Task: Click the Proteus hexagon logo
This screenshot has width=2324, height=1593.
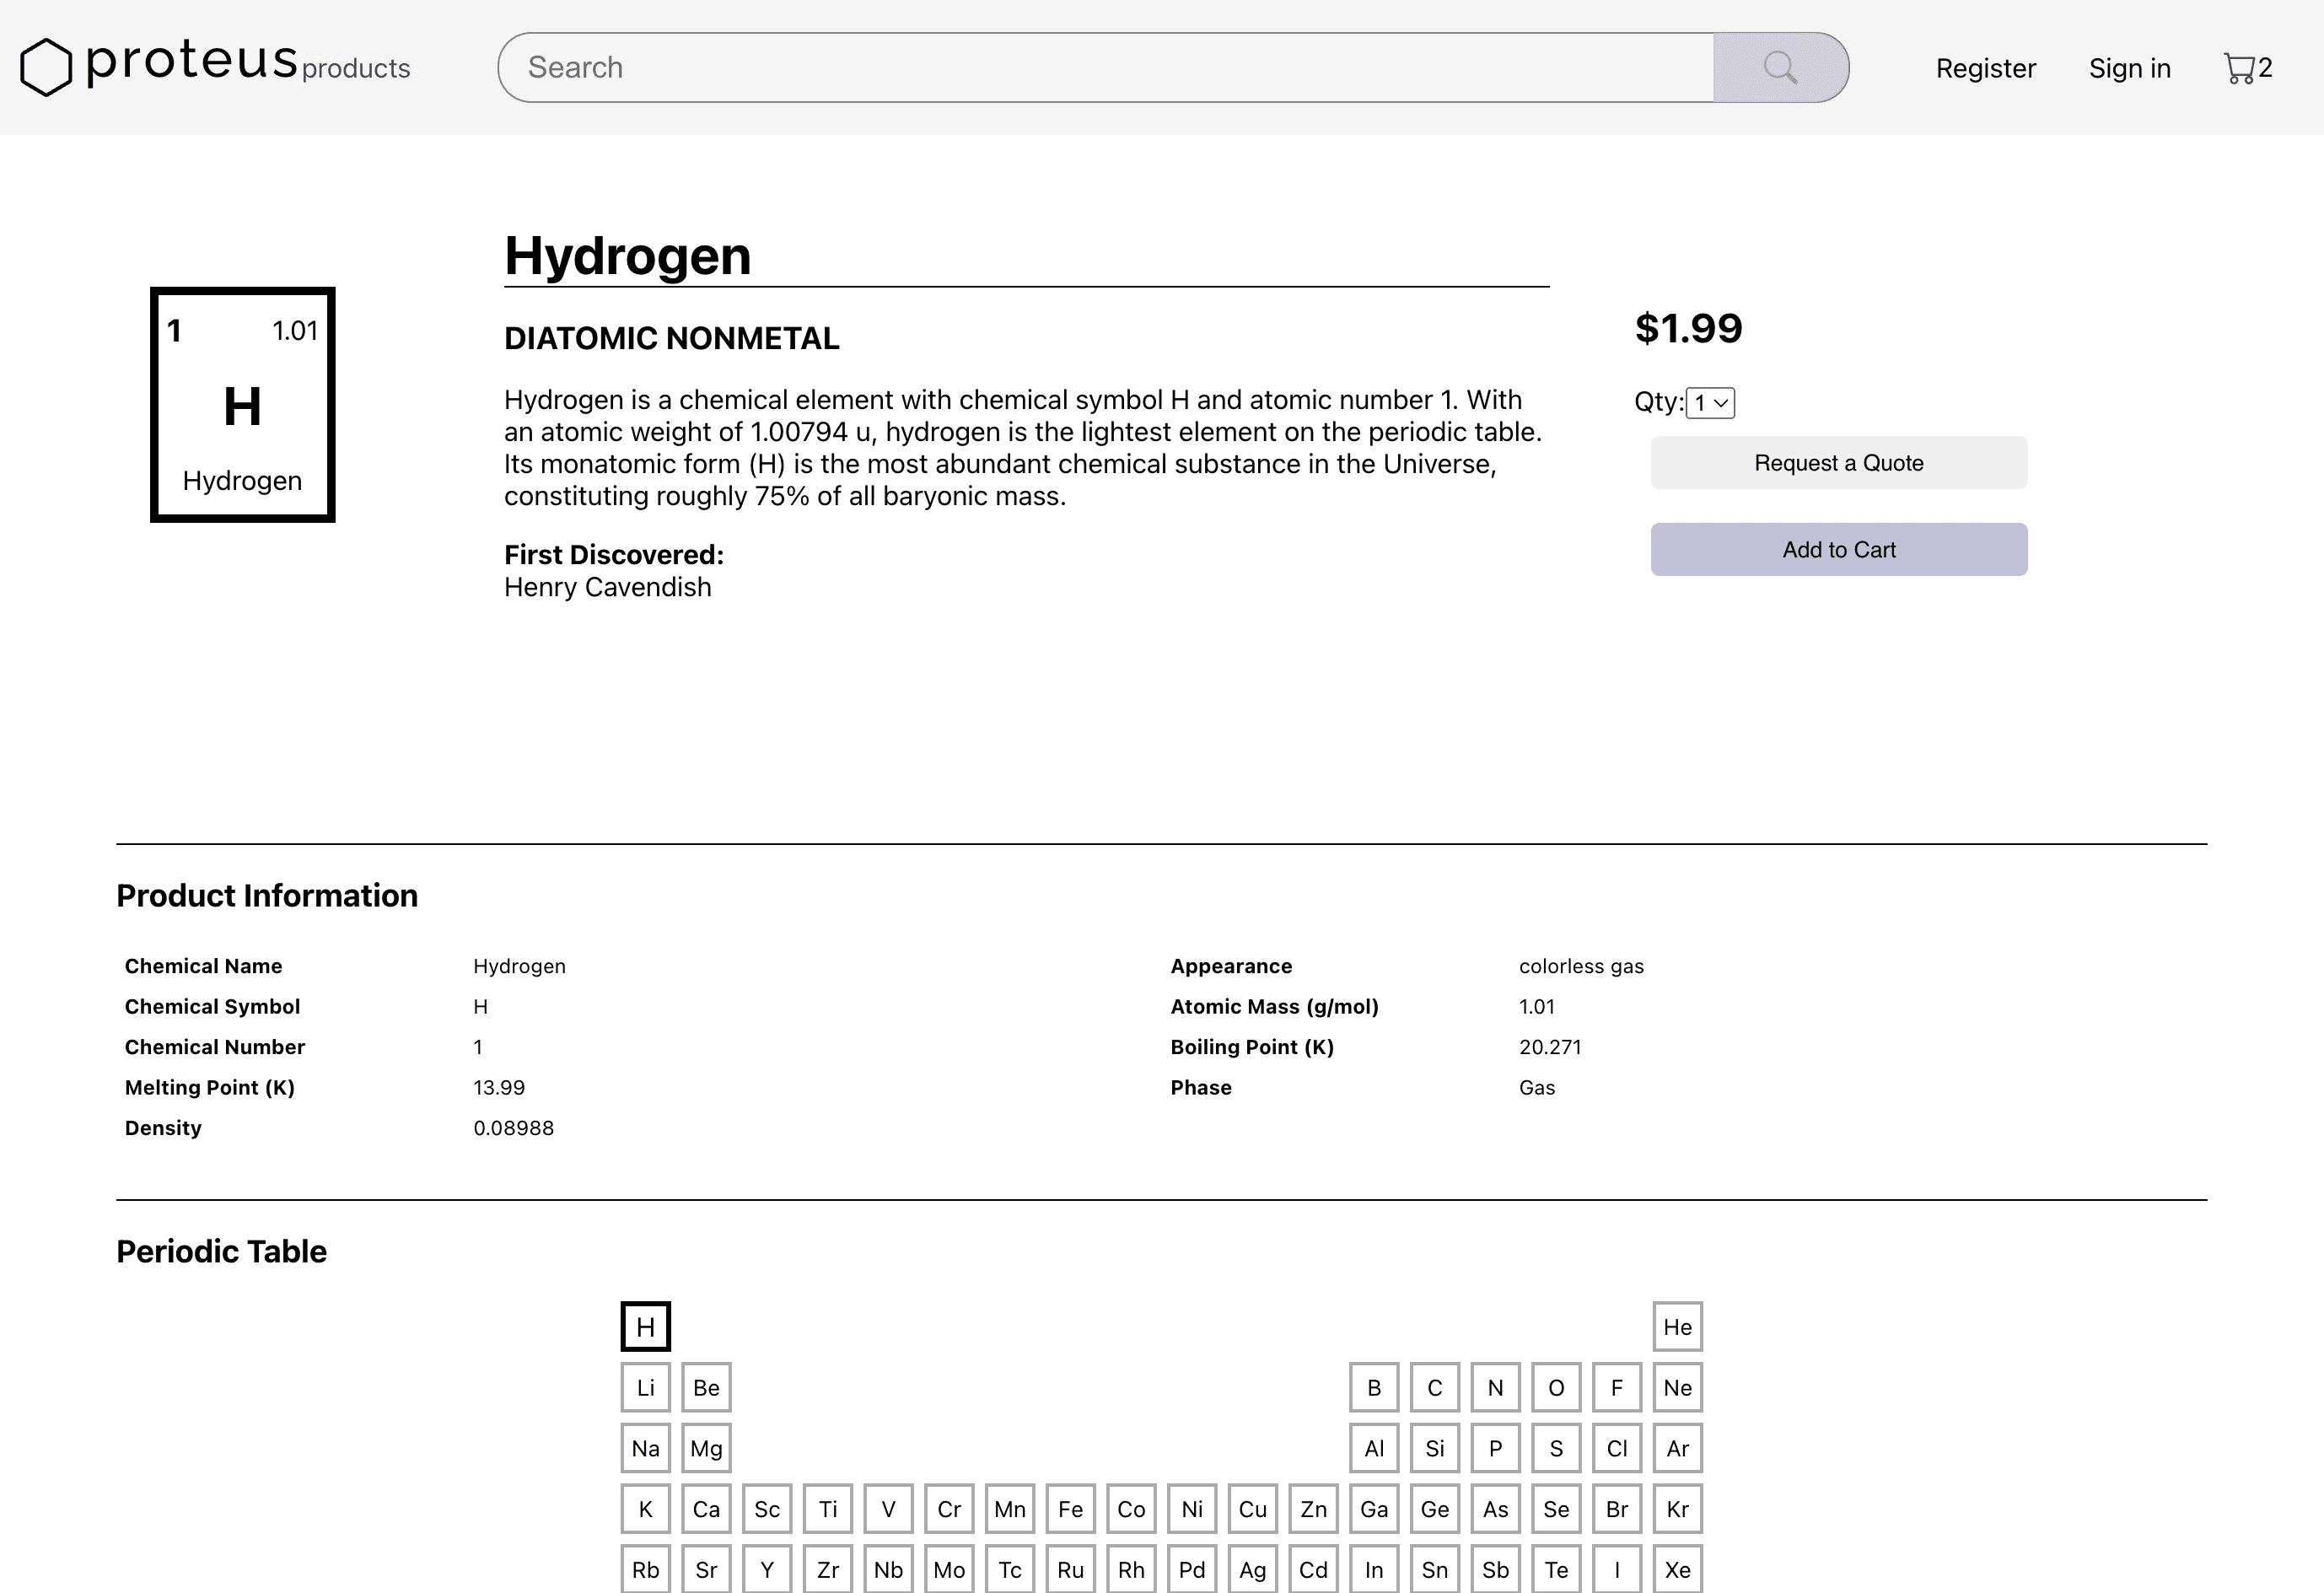Action: coord(46,68)
